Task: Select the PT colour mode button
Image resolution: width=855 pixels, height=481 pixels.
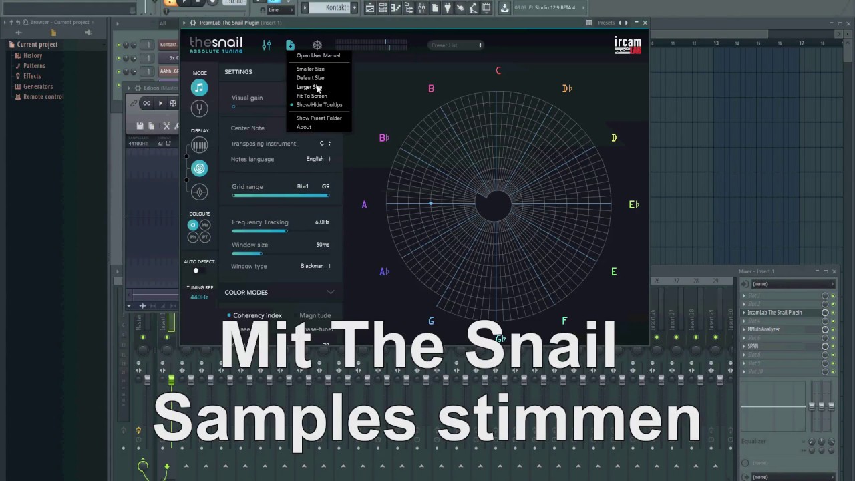Action: coord(205,237)
